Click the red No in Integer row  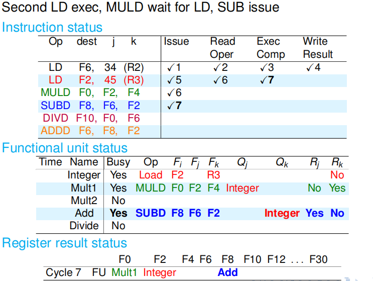[337, 175]
